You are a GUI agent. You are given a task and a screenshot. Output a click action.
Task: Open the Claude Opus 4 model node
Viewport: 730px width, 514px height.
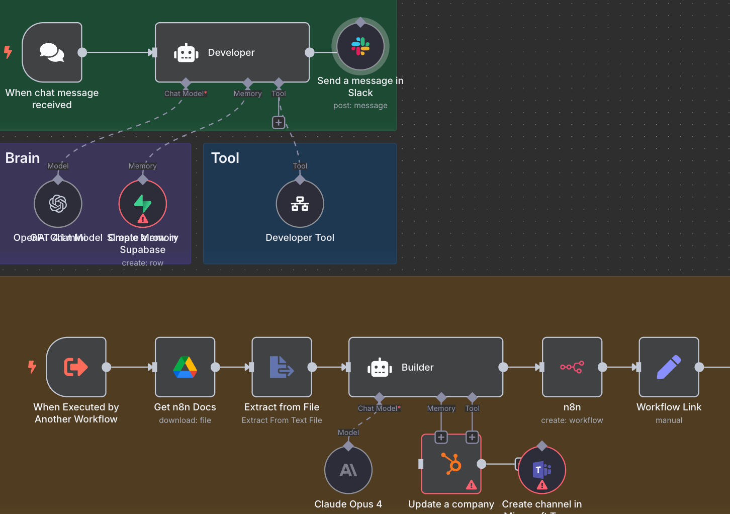[348, 470]
